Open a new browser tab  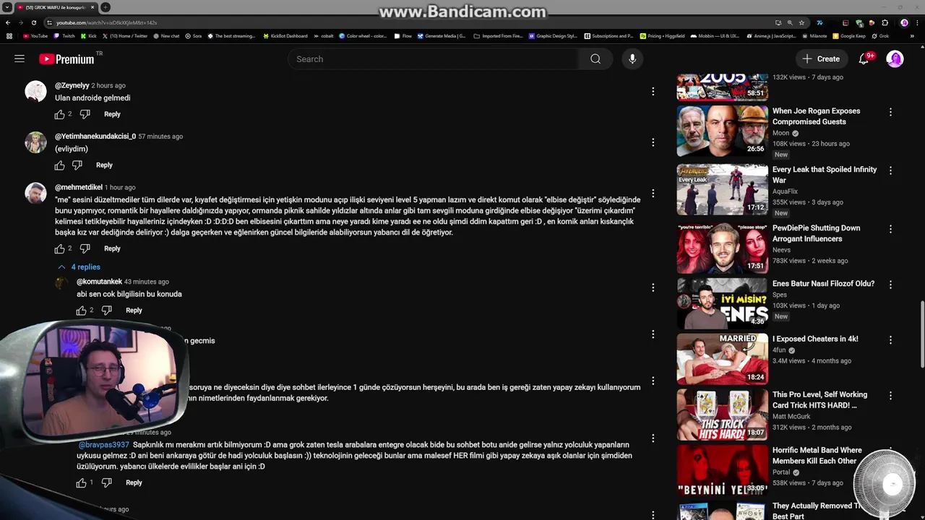106,7
